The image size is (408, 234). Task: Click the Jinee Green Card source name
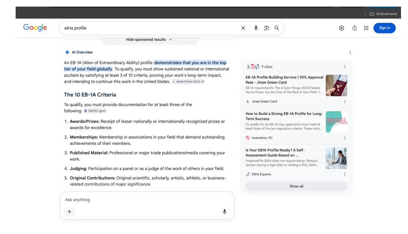264,101
